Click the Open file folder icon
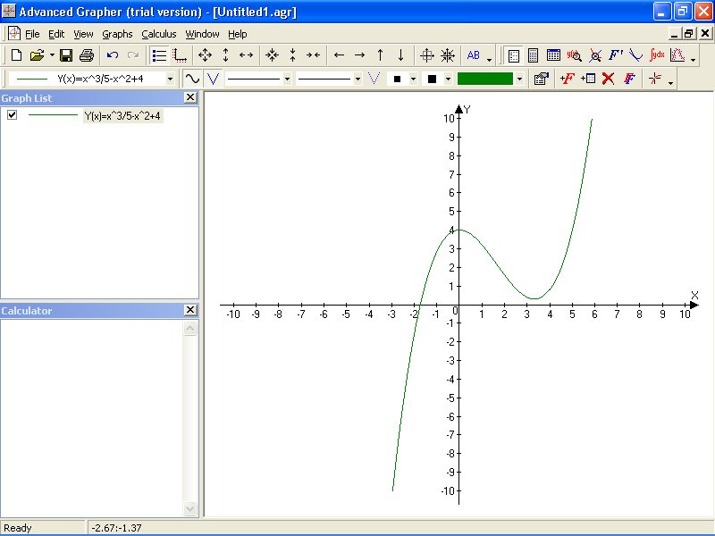Image resolution: width=715 pixels, height=536 pixels. click(37, 55)
